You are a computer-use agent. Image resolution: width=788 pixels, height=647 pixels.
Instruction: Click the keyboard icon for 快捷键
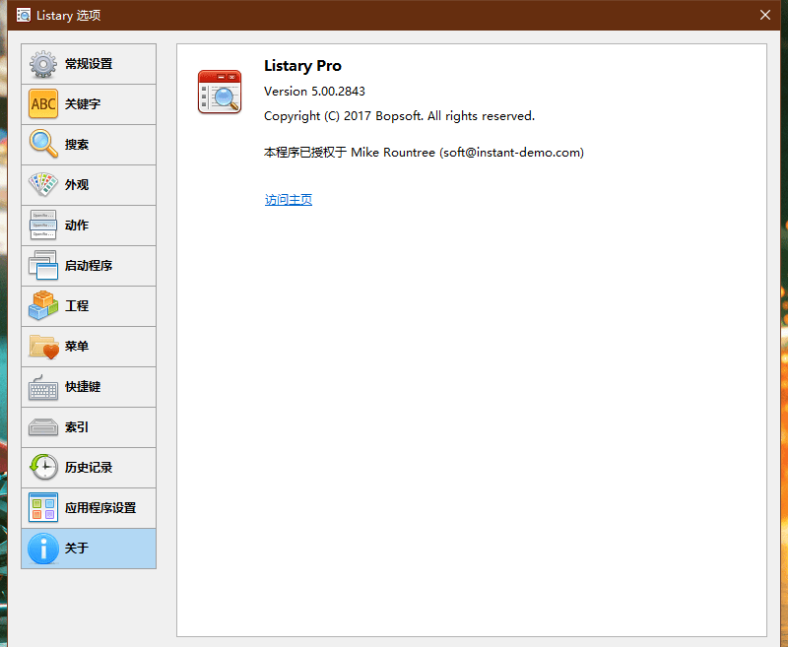coord(43,387)
